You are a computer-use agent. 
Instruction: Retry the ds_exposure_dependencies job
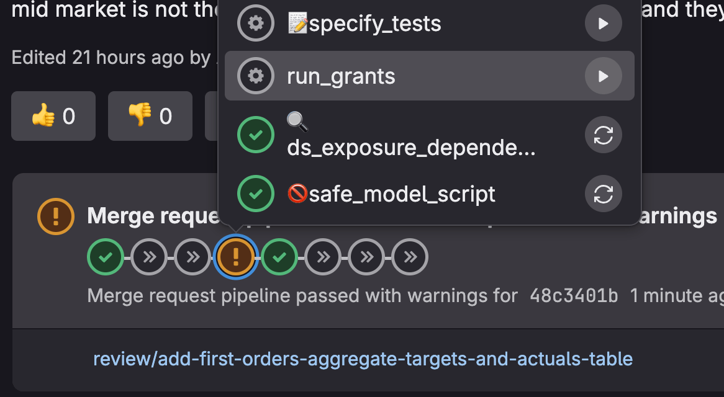coord(603,135)
